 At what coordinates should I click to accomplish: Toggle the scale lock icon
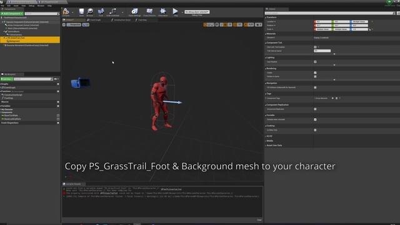click(x=370, y=29)
